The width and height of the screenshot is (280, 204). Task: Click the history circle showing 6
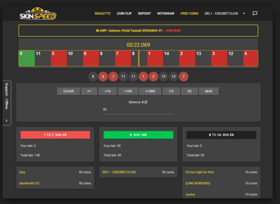[103, 76]
